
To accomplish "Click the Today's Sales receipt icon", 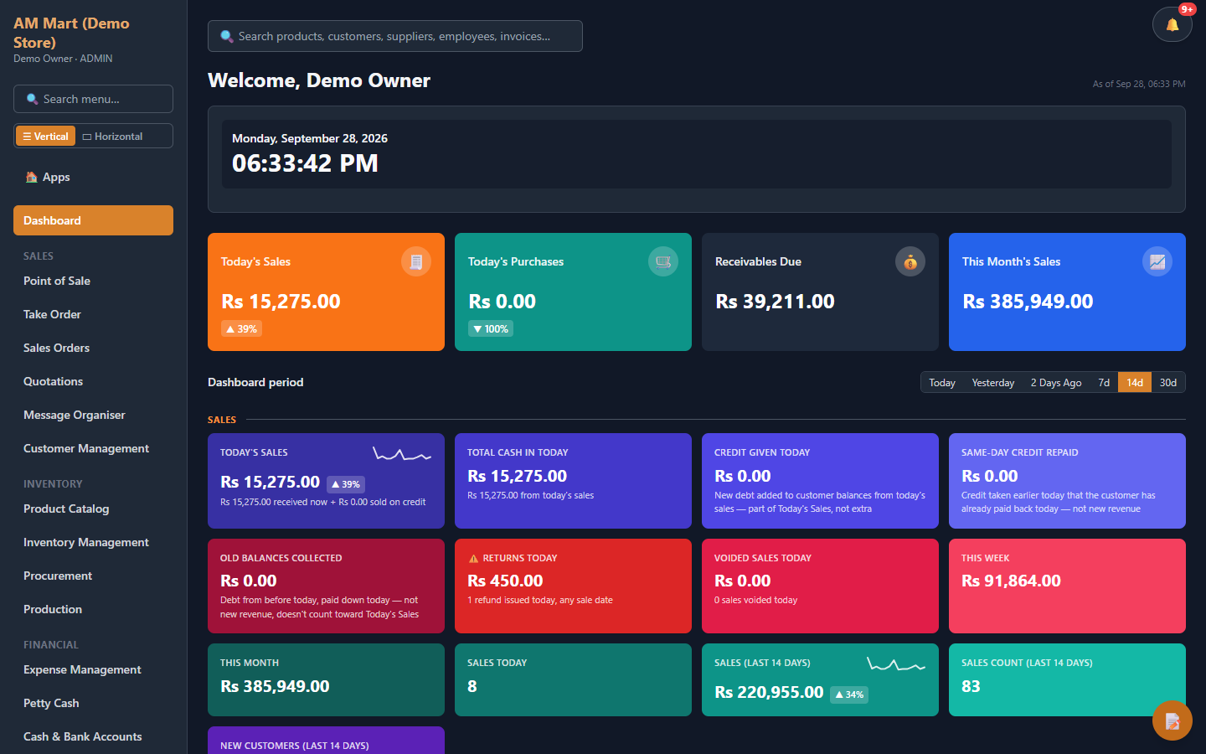I will click(416, 261).
